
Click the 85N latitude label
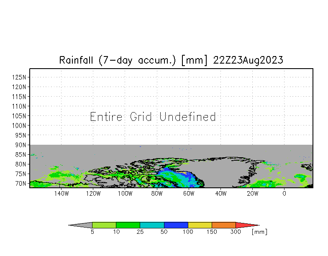coord(20,155)
